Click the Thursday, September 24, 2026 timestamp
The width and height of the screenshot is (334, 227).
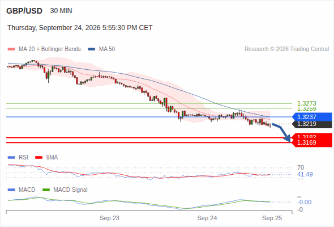point(80,28)
